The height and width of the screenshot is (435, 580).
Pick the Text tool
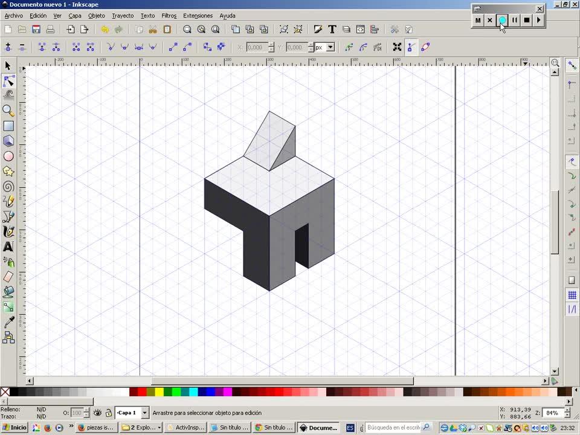click(x=8, y=246)
